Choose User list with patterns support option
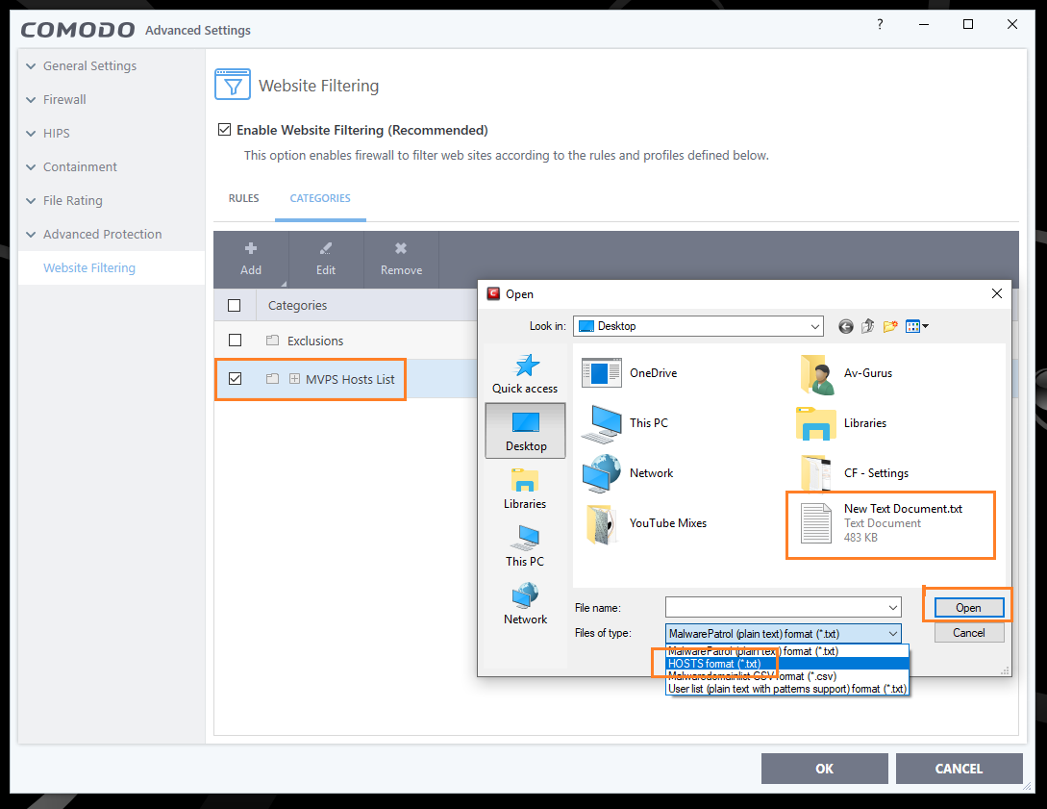Viewport: 1047px width, 809px height. click(x=787, y=689)
